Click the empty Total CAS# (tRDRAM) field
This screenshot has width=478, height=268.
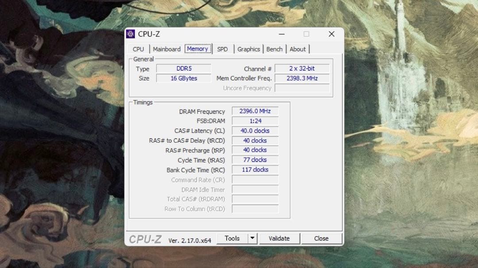pyautogui.click(x=255, y=199)
